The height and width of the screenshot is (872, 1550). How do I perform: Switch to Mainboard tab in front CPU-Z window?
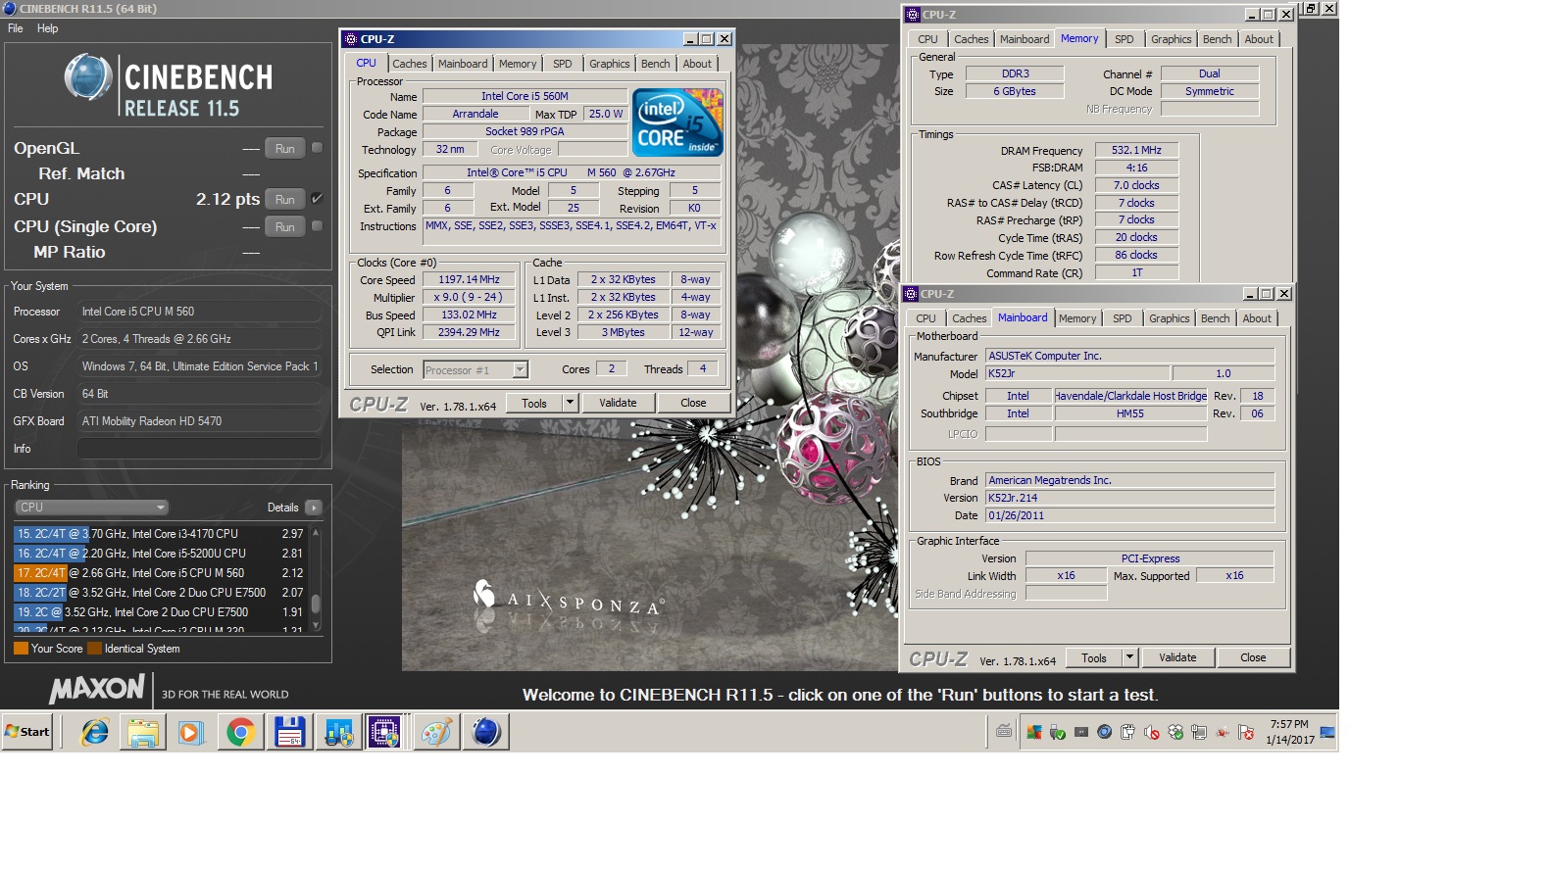pos(463,64)
